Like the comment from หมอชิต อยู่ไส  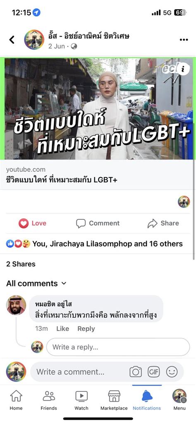tap(62, 329)
